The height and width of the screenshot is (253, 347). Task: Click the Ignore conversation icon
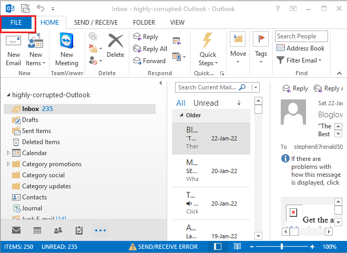(93, 36)
